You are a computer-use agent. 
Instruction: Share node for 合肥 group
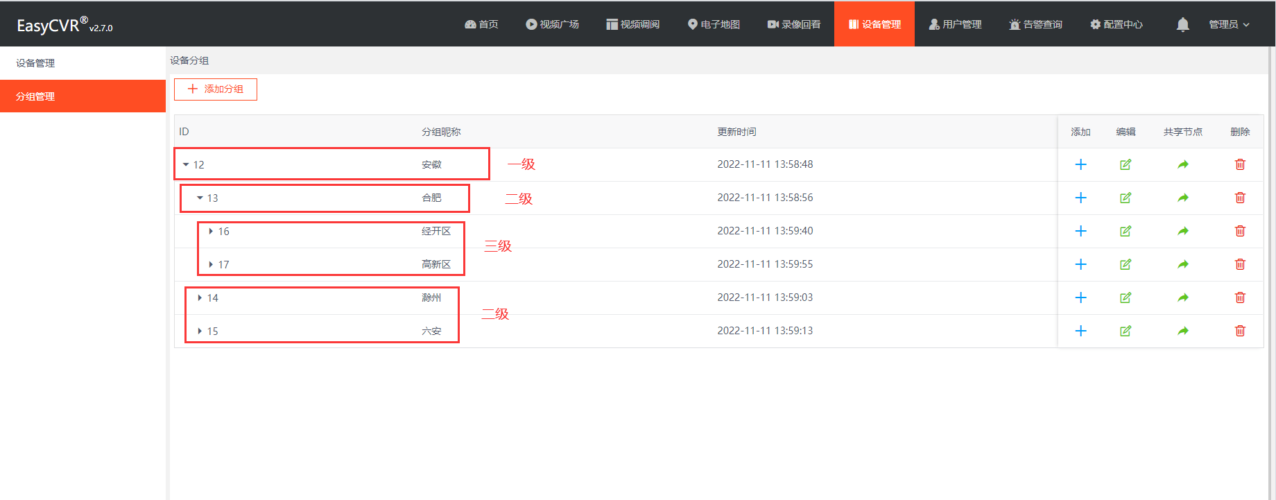(1183, 198)
